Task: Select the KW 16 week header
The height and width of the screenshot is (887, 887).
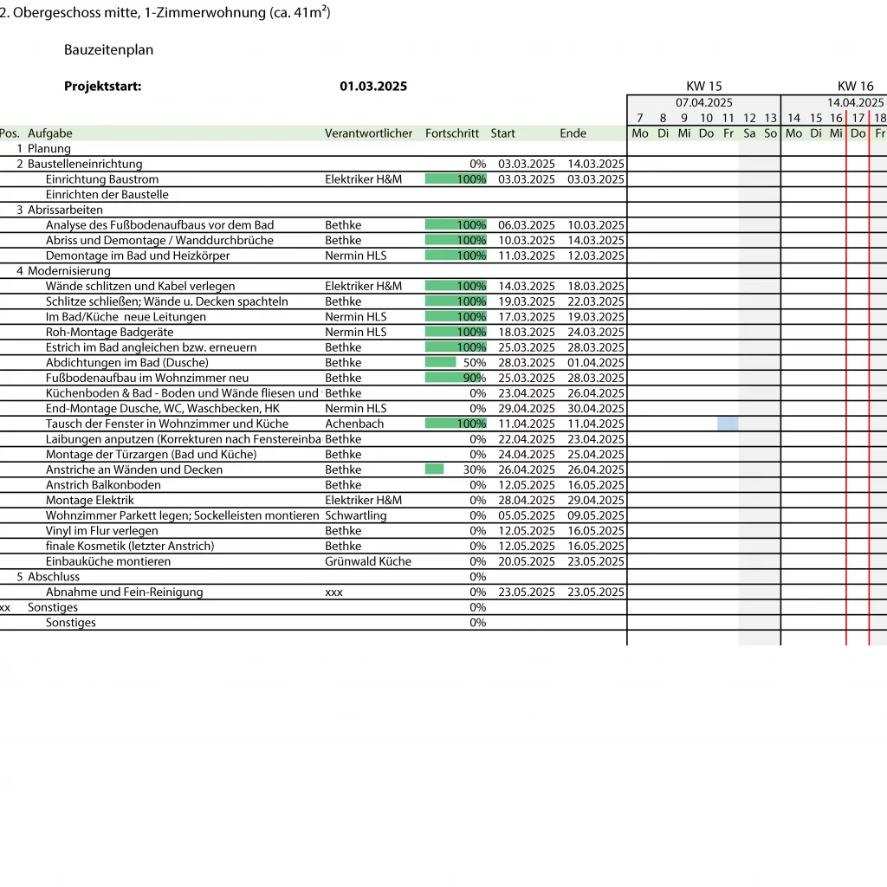Action: tap(855, 86)
